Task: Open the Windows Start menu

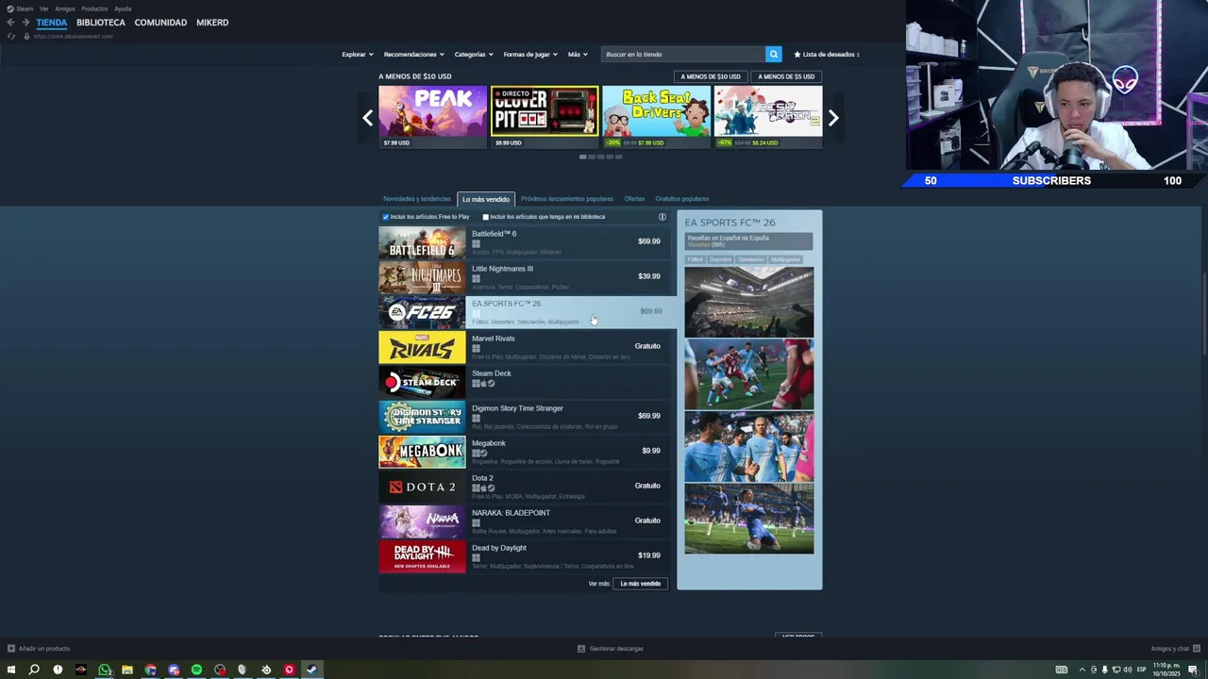Action: [x=11, y=670]
